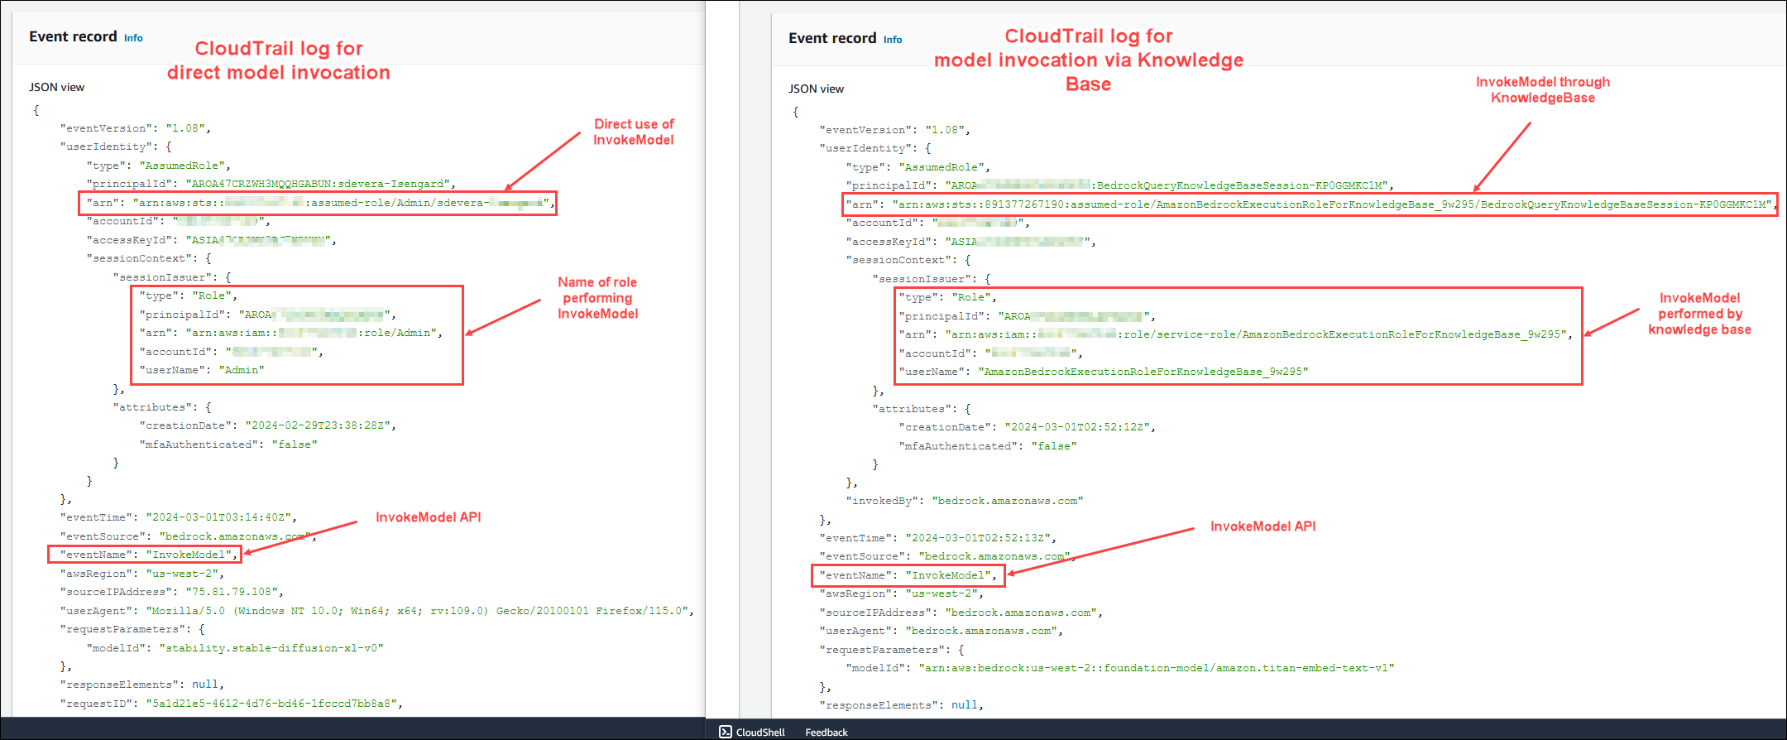Click mfaAuthenticated "false" in right log
Image resolution: width=1787 pixels, height=740 pixels.
pyautogui.click(x=1054, y=446)
